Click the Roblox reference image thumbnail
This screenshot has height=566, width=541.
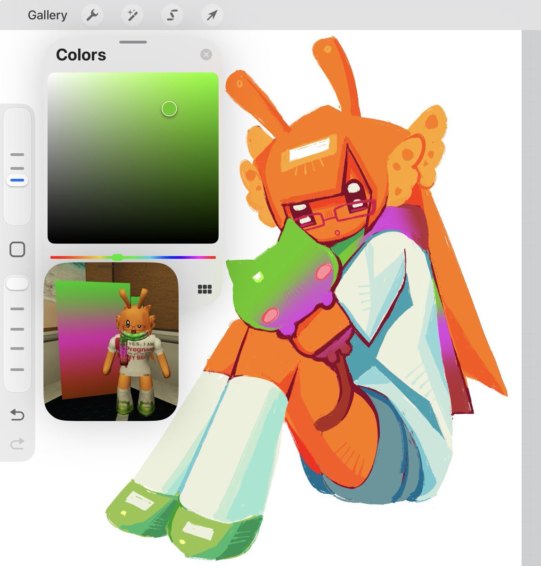(111, 341)
